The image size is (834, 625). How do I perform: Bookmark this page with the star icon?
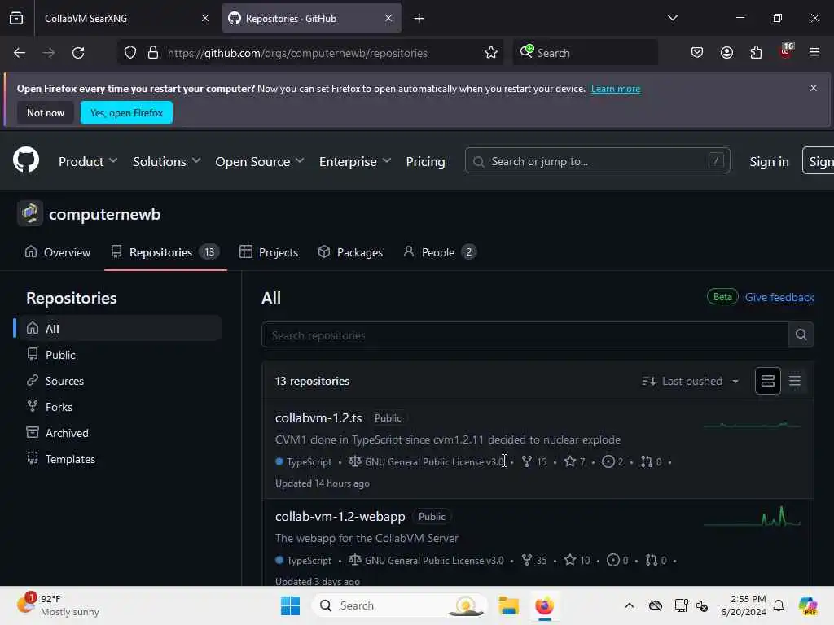pyautogui.click(x=490, y=53)
